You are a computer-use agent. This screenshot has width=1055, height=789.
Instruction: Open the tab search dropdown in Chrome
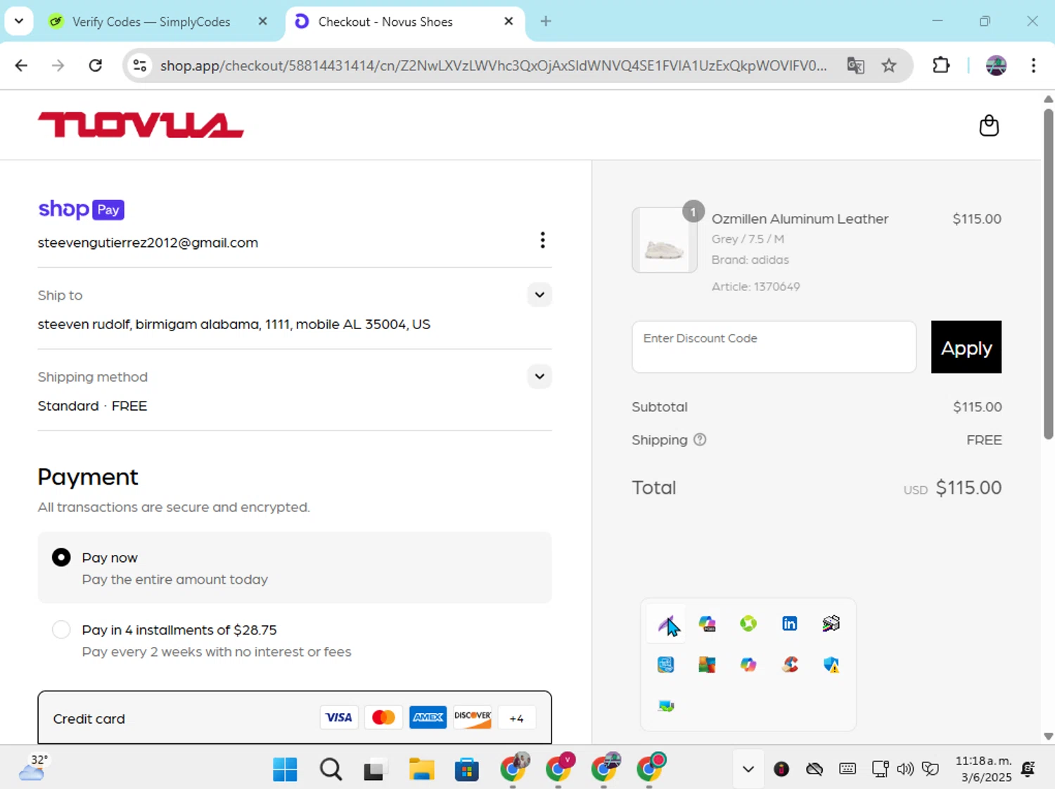click(x=19, y=21)
